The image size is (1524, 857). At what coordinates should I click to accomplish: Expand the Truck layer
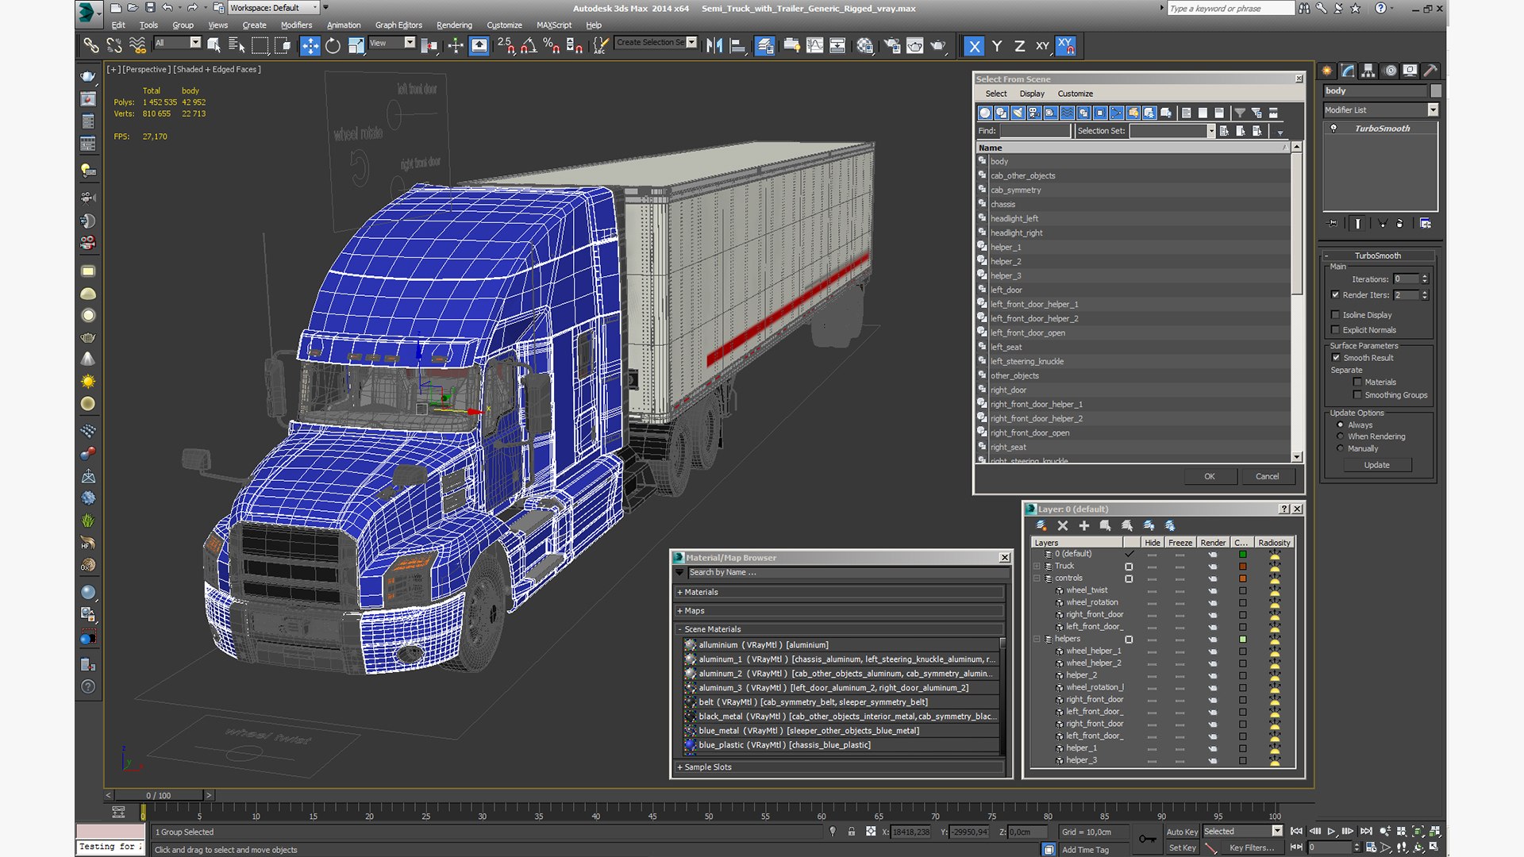(x=1037, y=567)
